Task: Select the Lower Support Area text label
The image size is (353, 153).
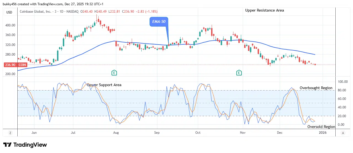Action: coord(104,85)
